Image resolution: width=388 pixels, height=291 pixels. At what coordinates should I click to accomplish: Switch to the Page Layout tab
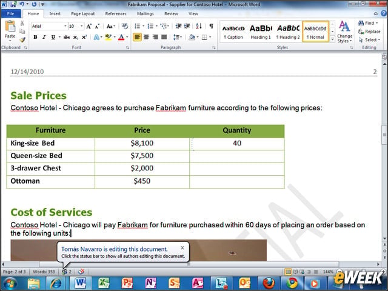point(83,13)
